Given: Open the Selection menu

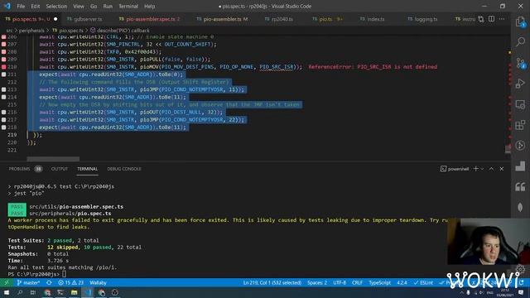Looking at the screenshot, I should click(56, 6).
